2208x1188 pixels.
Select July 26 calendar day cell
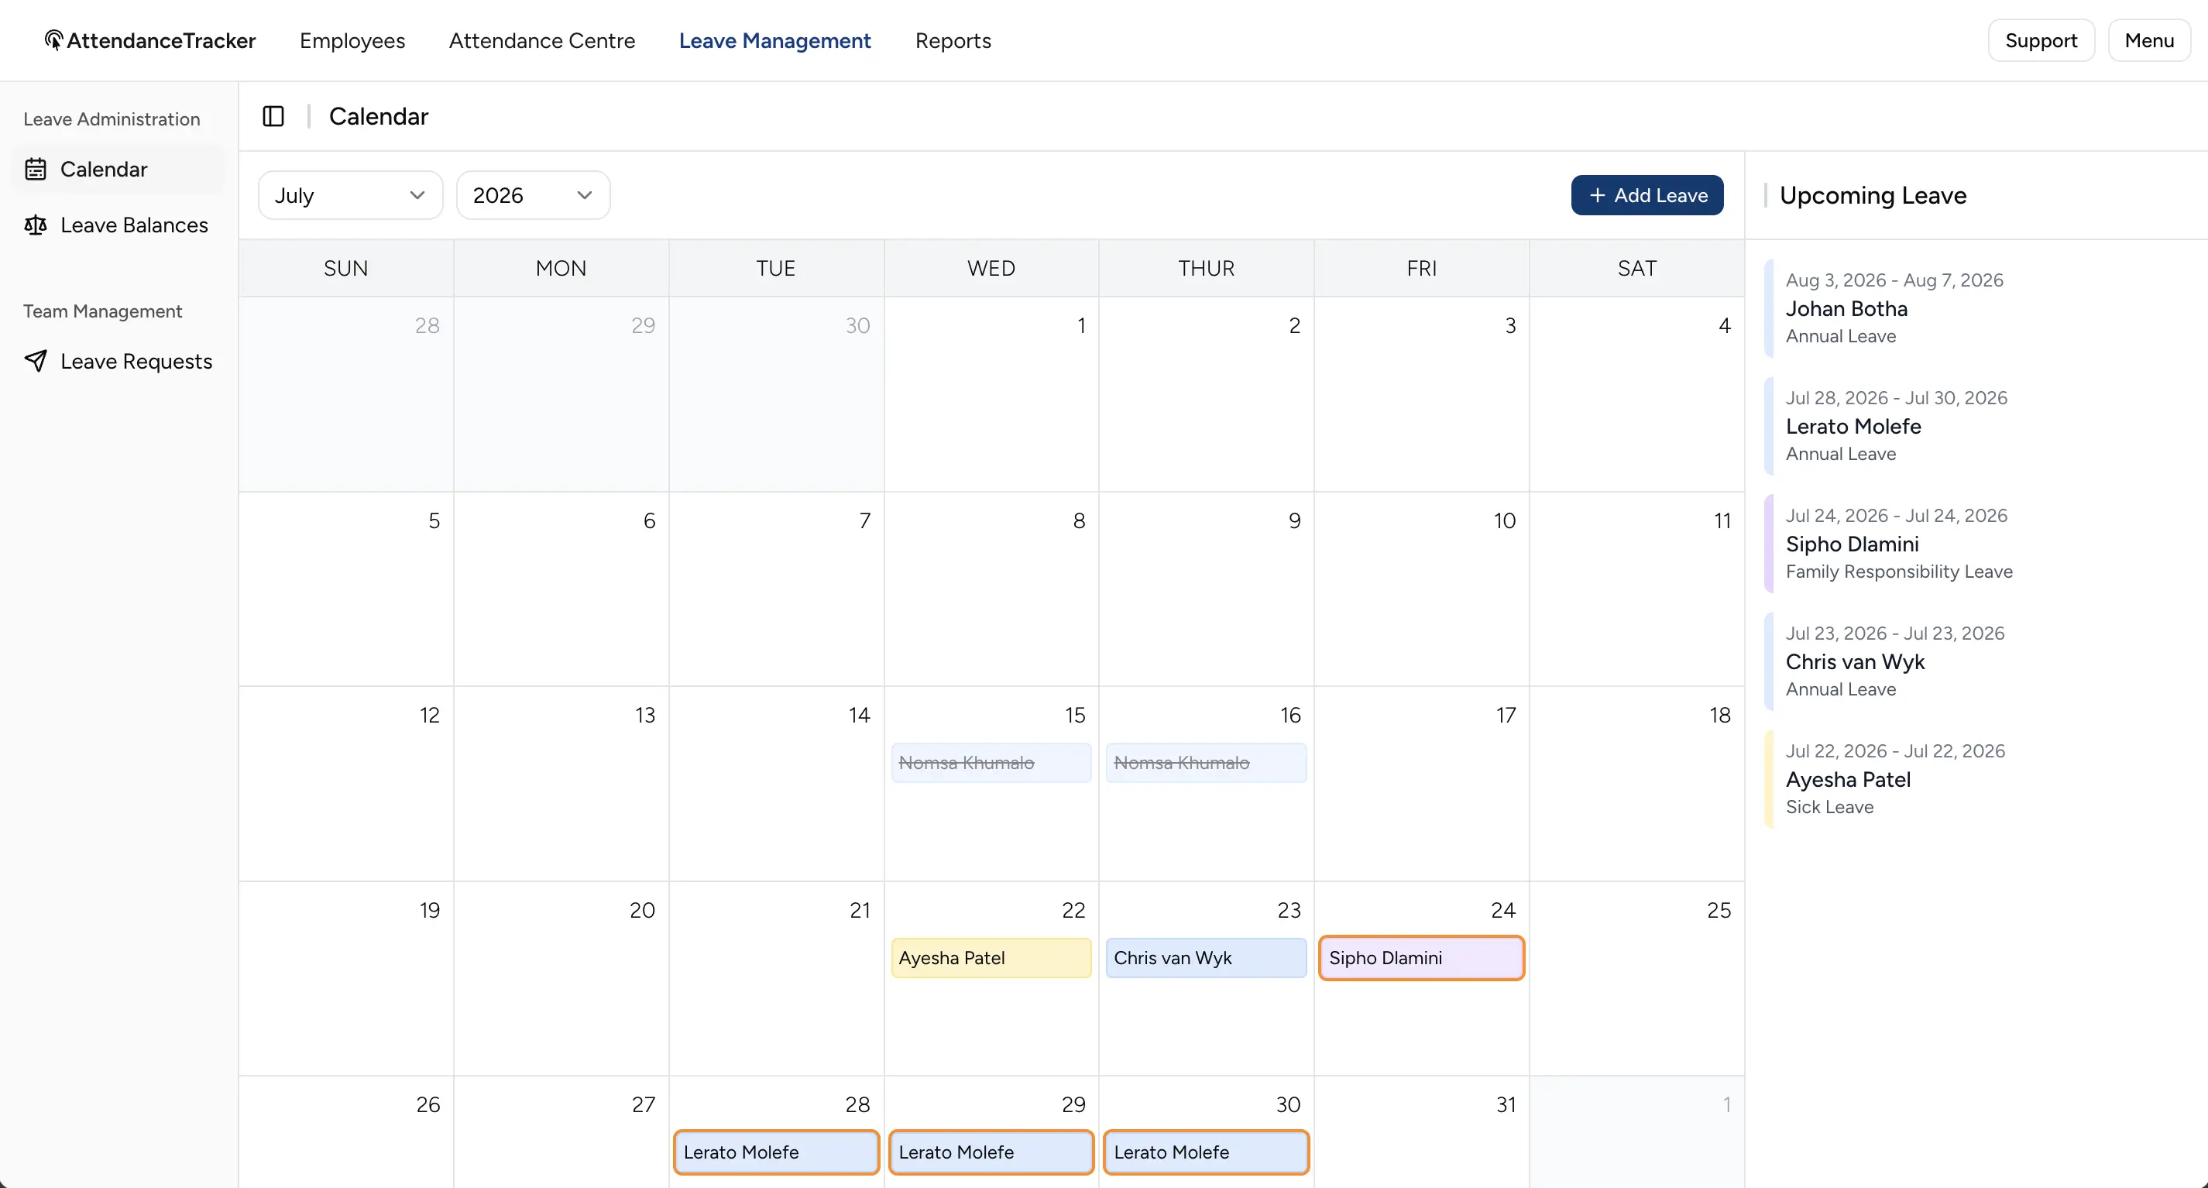[x=346, y=1132]
